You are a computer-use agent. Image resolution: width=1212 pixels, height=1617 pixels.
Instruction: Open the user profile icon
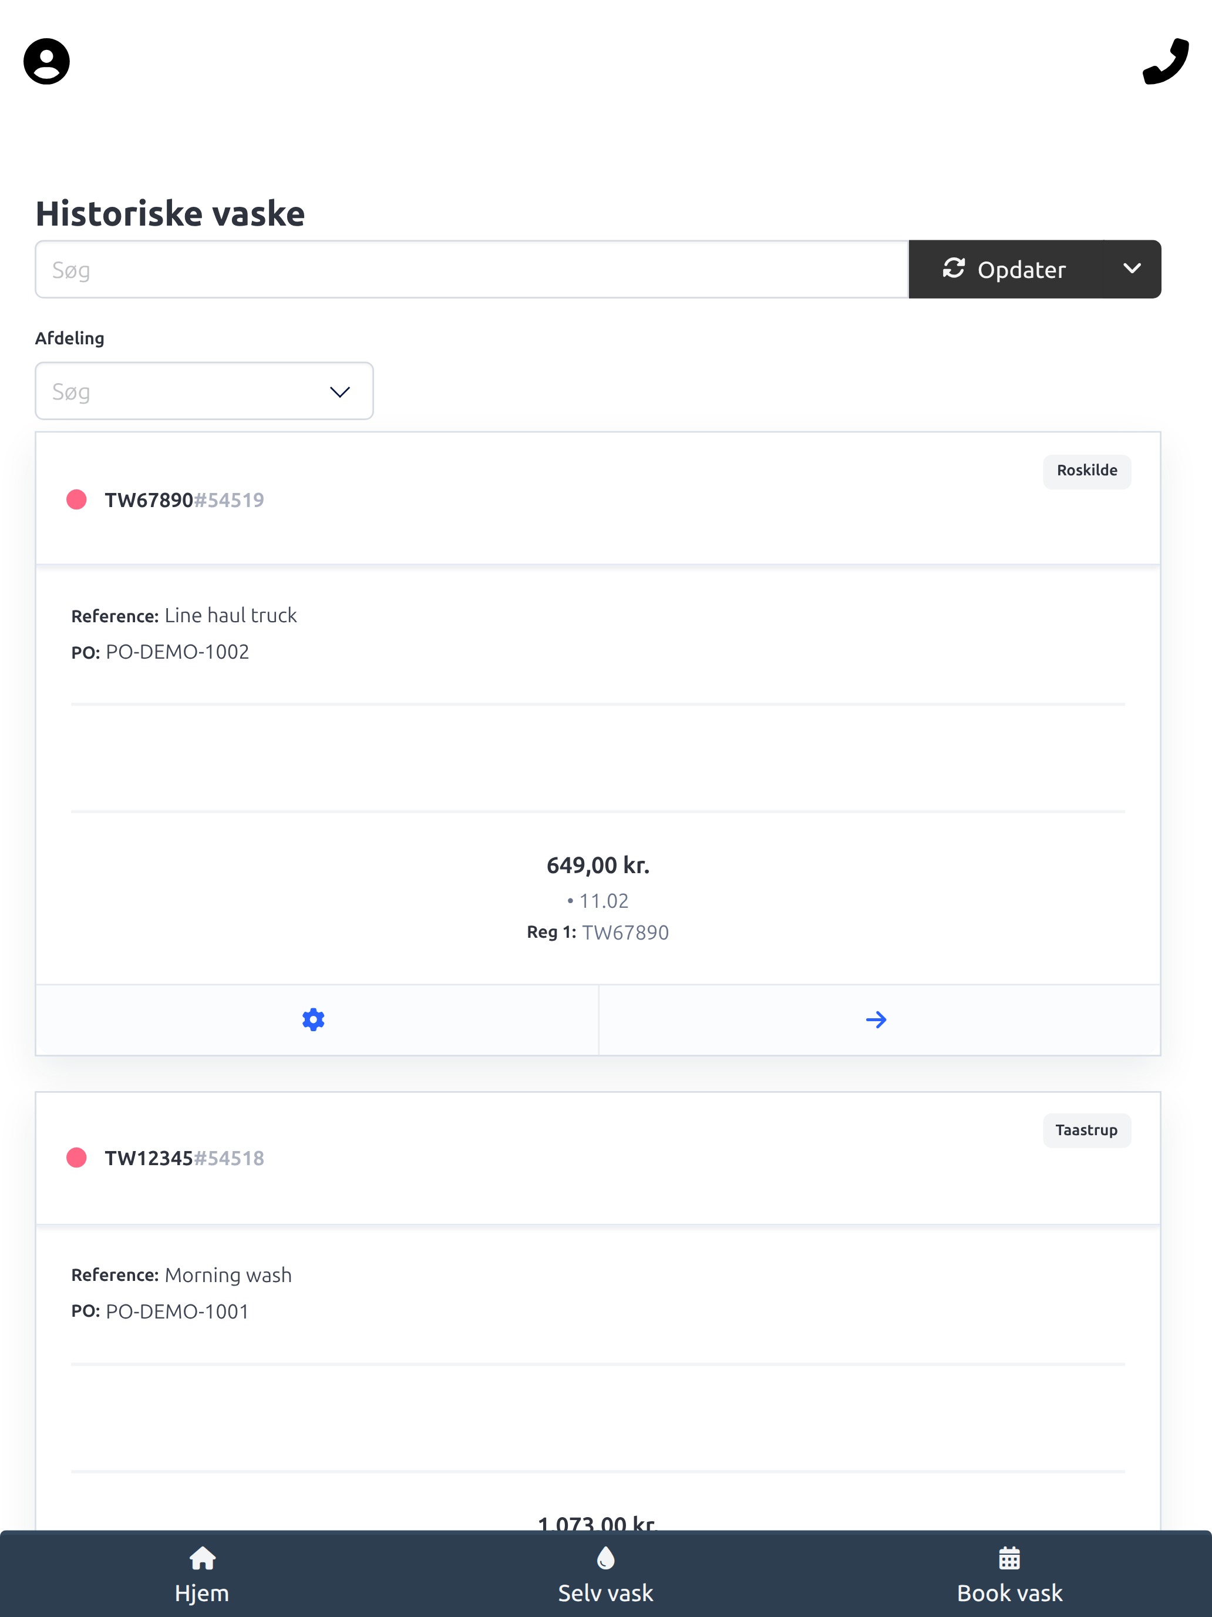pos(47,62)
